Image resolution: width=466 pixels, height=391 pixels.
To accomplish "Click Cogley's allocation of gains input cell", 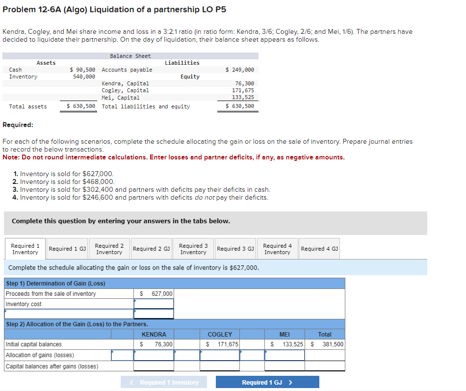I will (219, 355).
